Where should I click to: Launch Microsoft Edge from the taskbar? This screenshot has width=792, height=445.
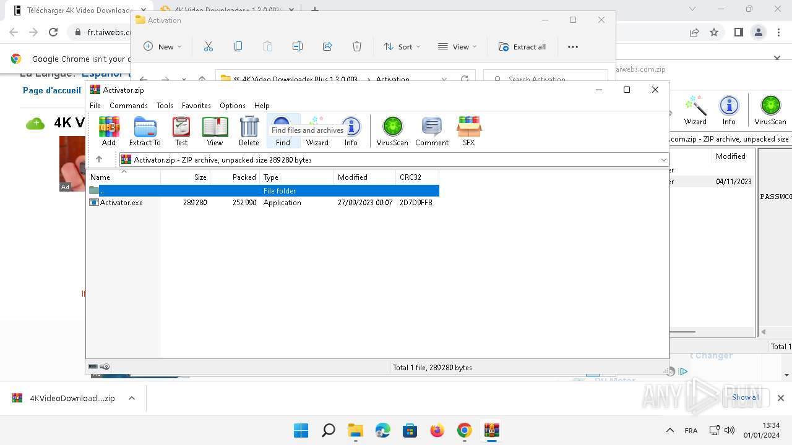click(x=383, y=430)
